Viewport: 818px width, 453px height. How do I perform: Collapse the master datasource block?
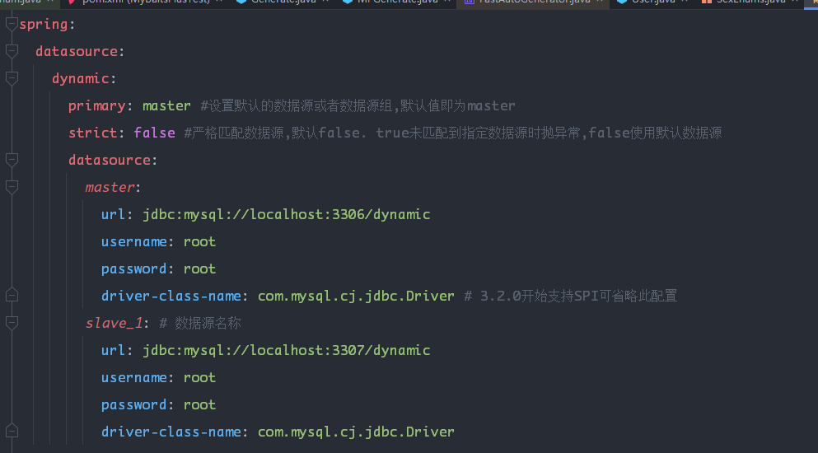11,187
